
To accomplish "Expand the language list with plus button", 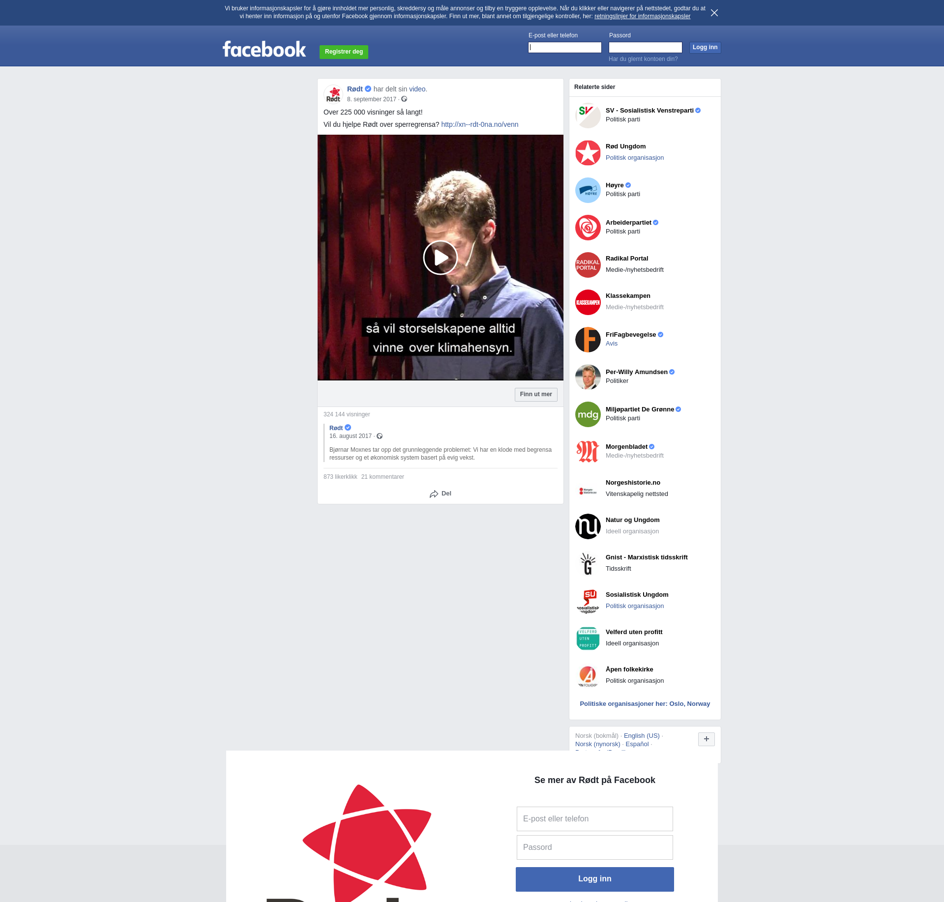I will (706, 739).
